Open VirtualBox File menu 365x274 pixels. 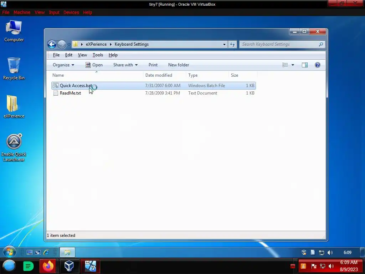point(6,12)
